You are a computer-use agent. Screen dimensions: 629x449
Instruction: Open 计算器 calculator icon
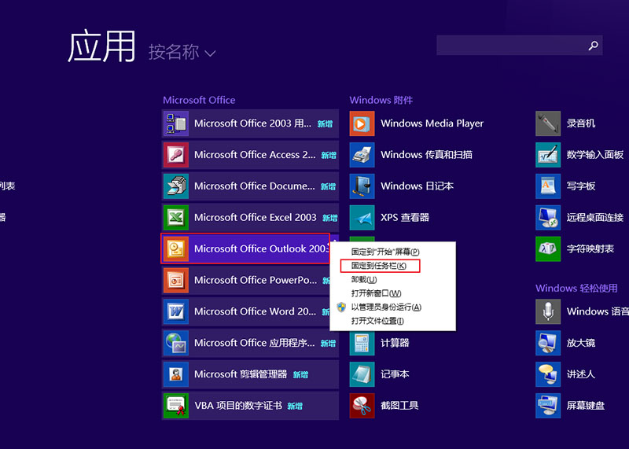tap(362, 343)
